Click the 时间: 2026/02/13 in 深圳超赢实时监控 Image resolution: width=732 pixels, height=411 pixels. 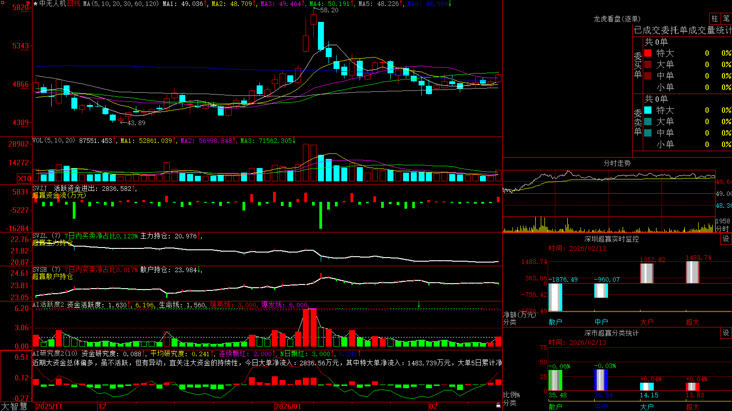(577, 248)
